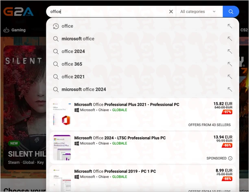Click the blue search magnifier button
The image size is (249, 192).
[231, 12]
